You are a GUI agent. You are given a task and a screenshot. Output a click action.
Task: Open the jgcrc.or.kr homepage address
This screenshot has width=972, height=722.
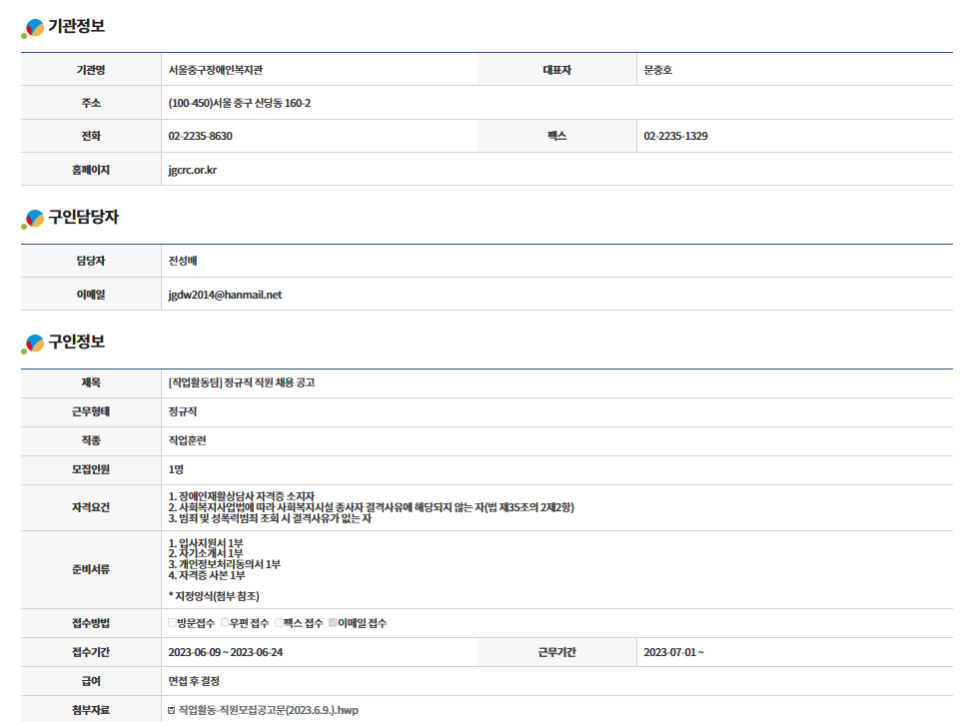click(193, 170)
